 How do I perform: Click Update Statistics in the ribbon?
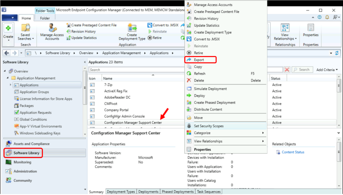[x=82, y=38]
